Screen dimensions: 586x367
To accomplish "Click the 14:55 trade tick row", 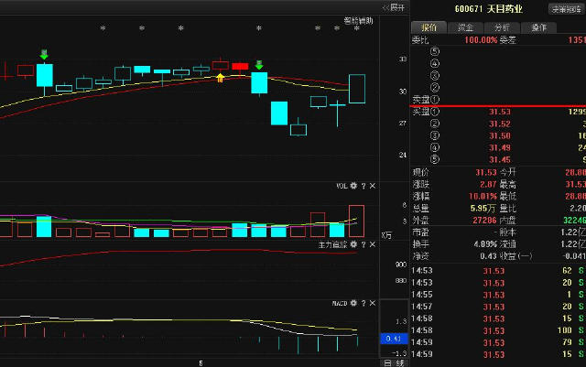I will pyautogui.click(x=498, y=295).
